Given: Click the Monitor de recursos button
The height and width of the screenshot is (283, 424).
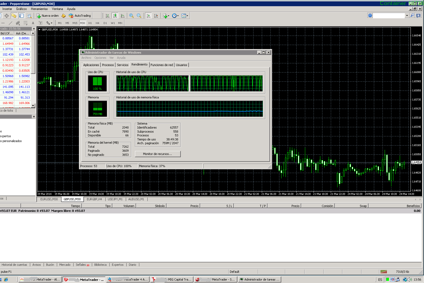Looking at the screenshot, I should coord(158,154).
